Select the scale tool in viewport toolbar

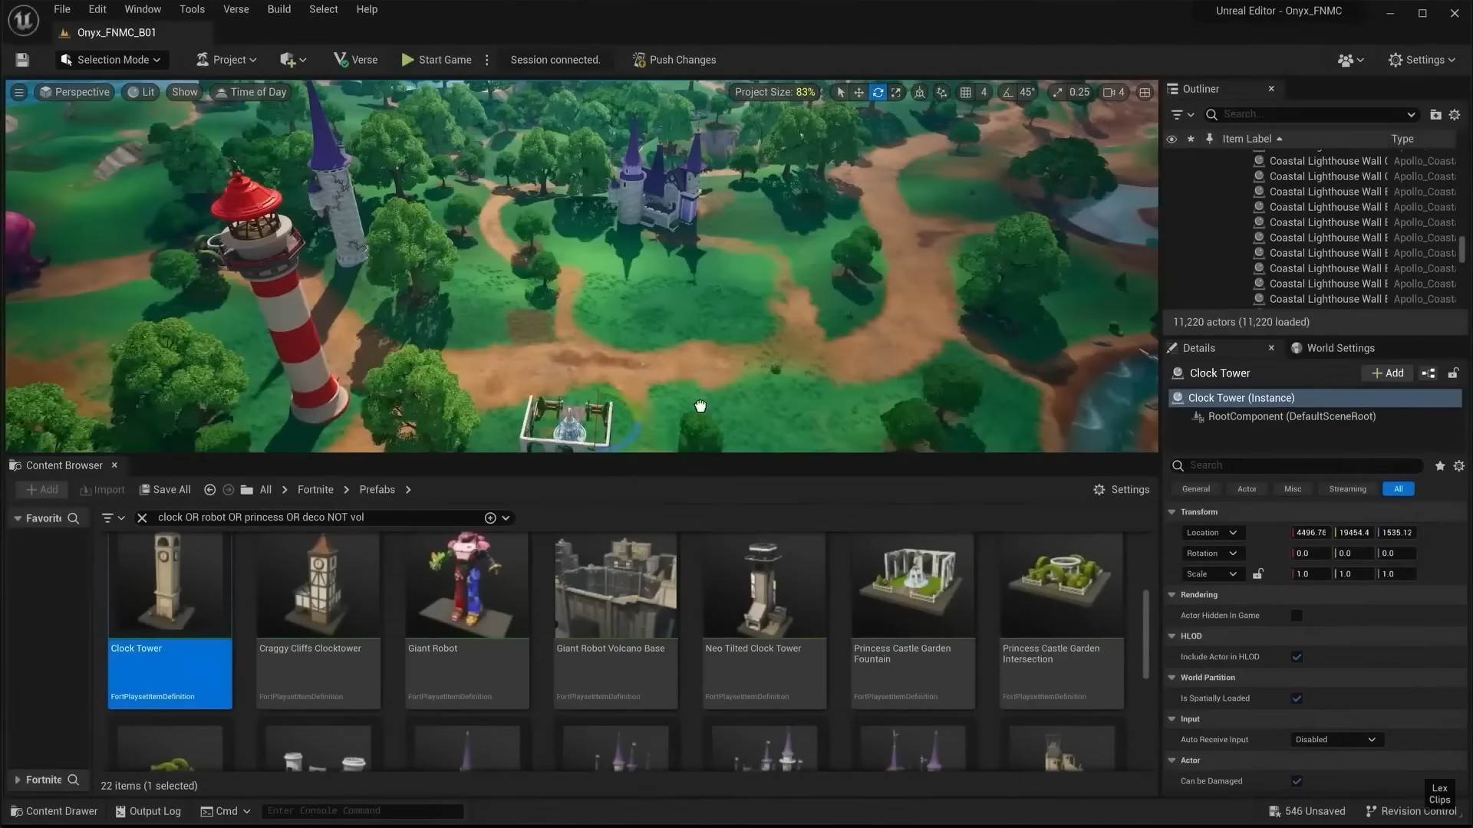(896, 92)
